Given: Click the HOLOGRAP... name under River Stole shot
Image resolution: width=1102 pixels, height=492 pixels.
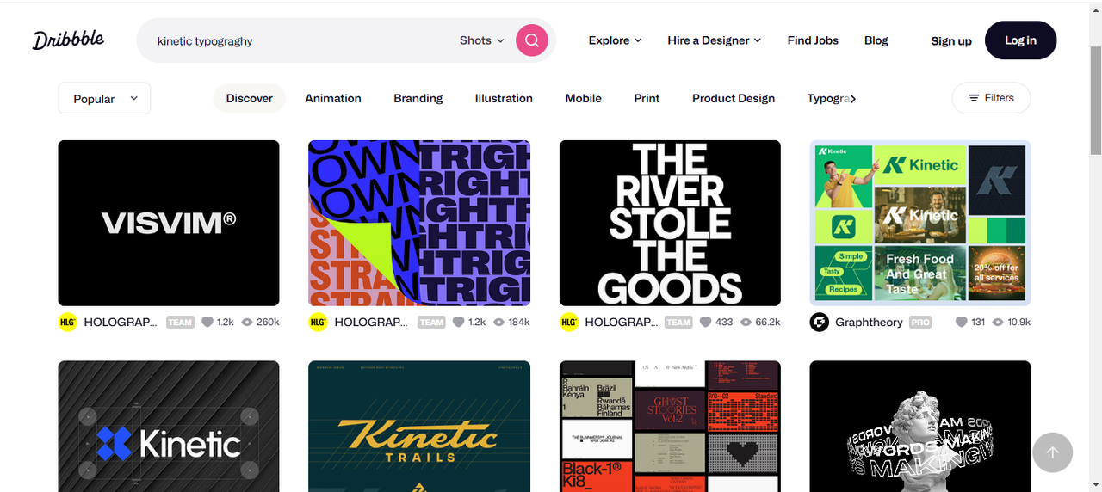Looking at the screenshot, I should [622, 322].
